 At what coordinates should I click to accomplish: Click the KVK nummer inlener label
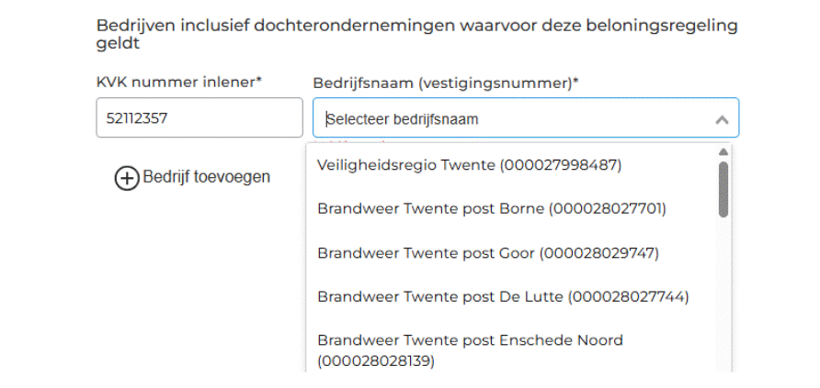click(x=178, y=83)
